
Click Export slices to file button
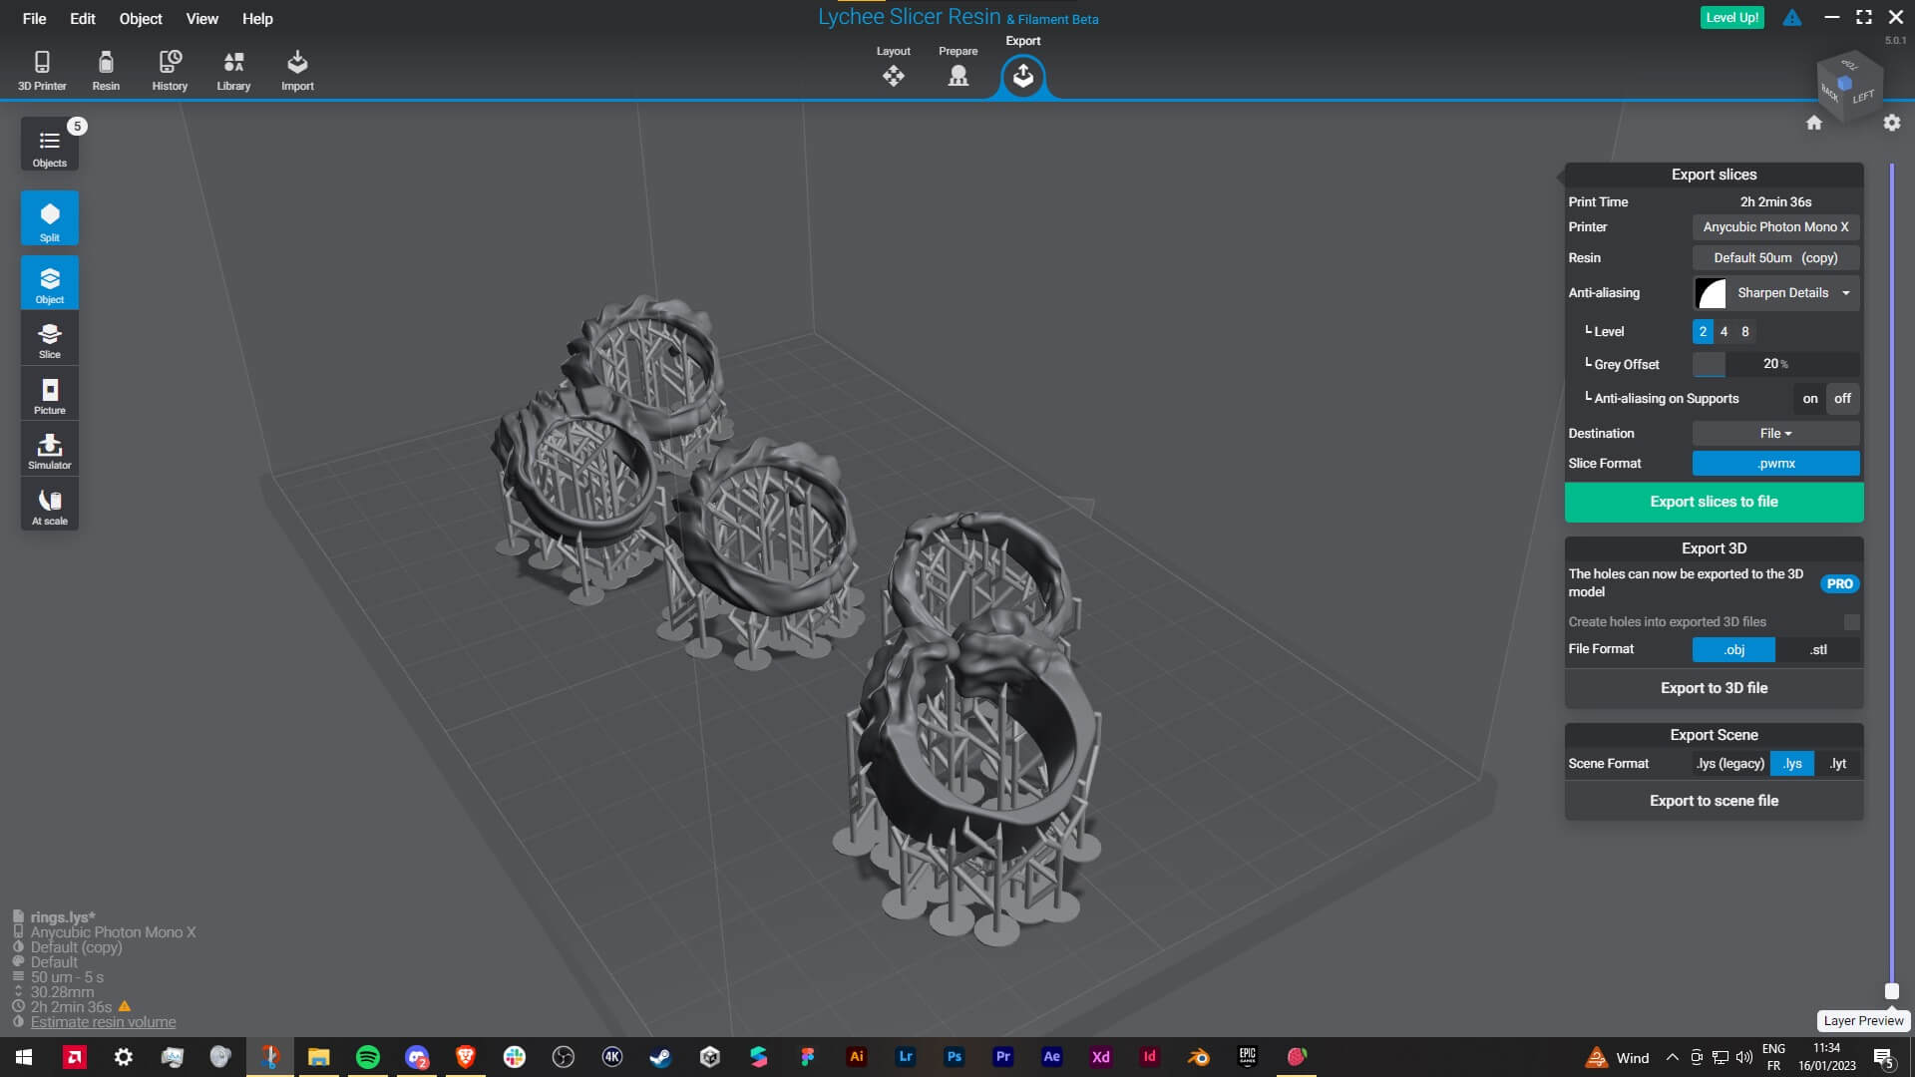(1714, 502)
